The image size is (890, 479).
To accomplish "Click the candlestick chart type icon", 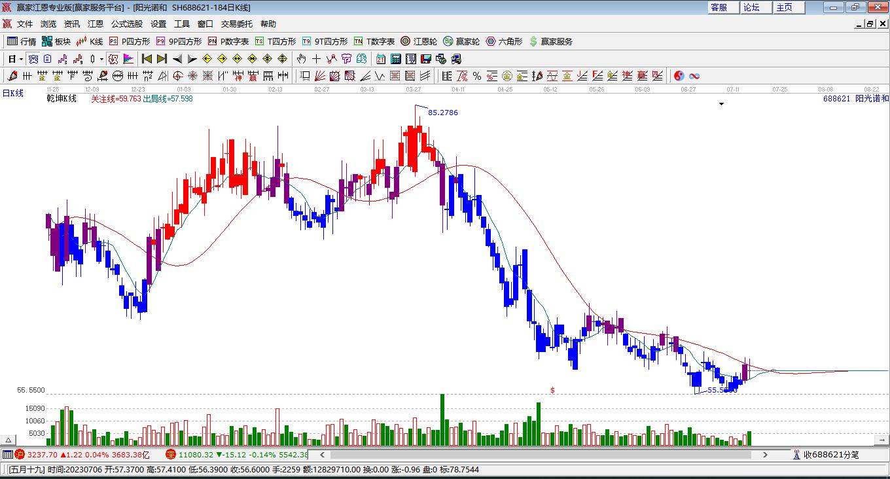I will click(x=92, y=59).
